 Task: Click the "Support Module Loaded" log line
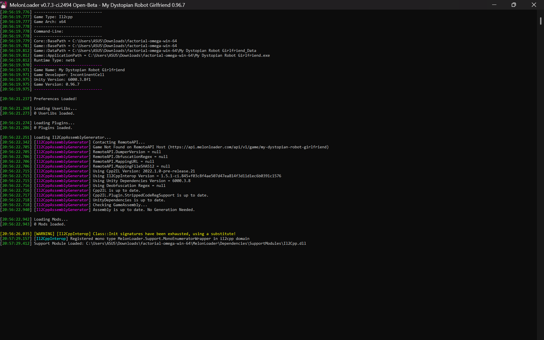153,243
